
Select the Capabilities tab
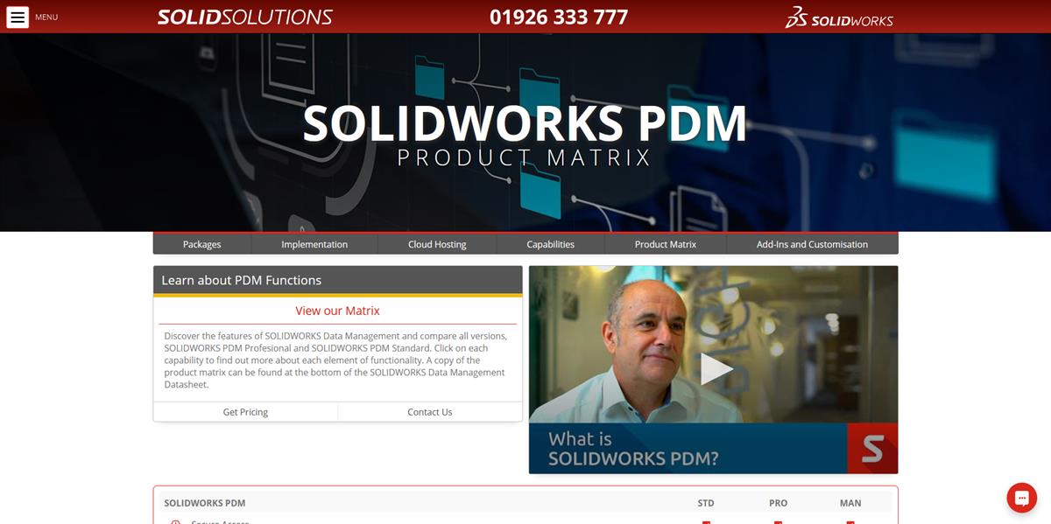[551, 244]
